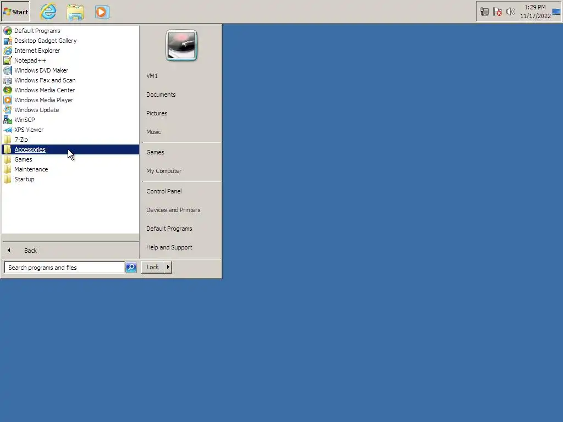Viewport: 563px width, 422px height.
Task: Open Control Panel
Action: [164, 191]
